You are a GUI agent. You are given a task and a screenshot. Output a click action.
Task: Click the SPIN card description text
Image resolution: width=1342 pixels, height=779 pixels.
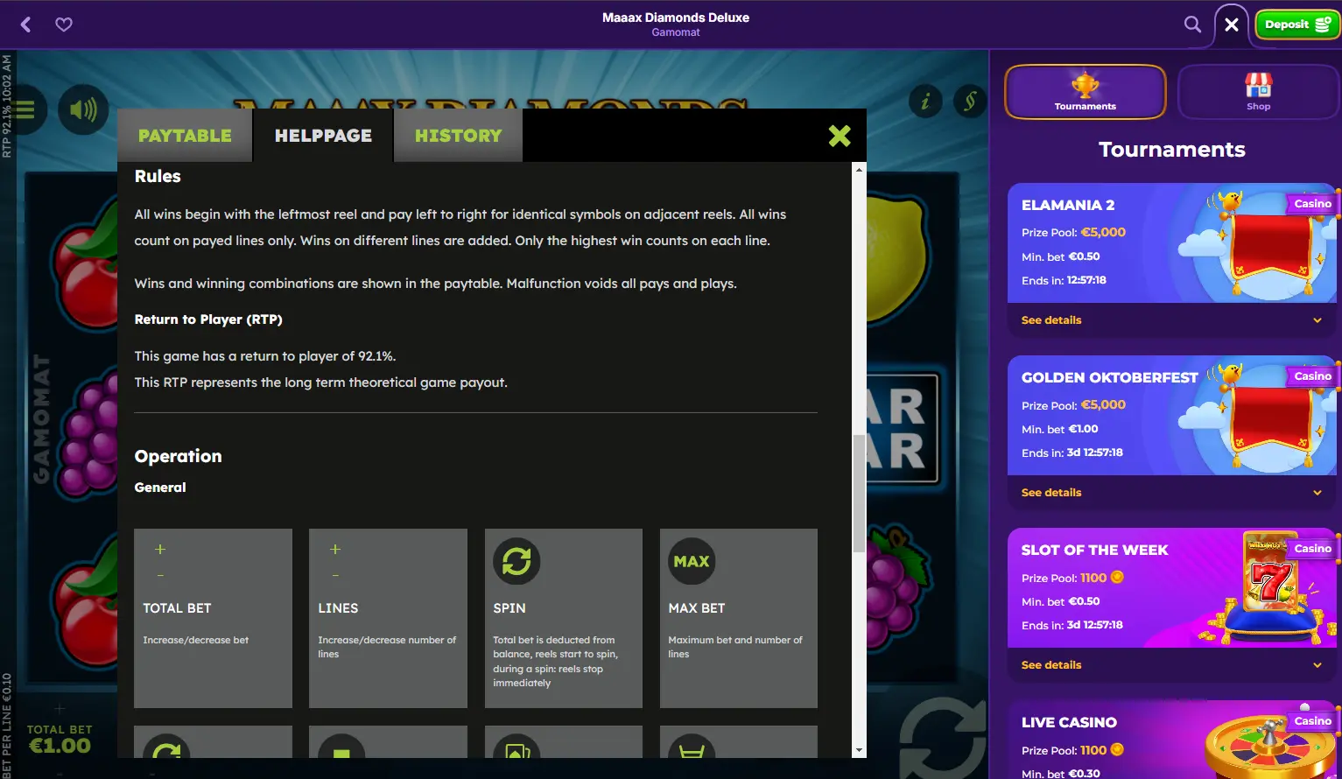[556, 662]
